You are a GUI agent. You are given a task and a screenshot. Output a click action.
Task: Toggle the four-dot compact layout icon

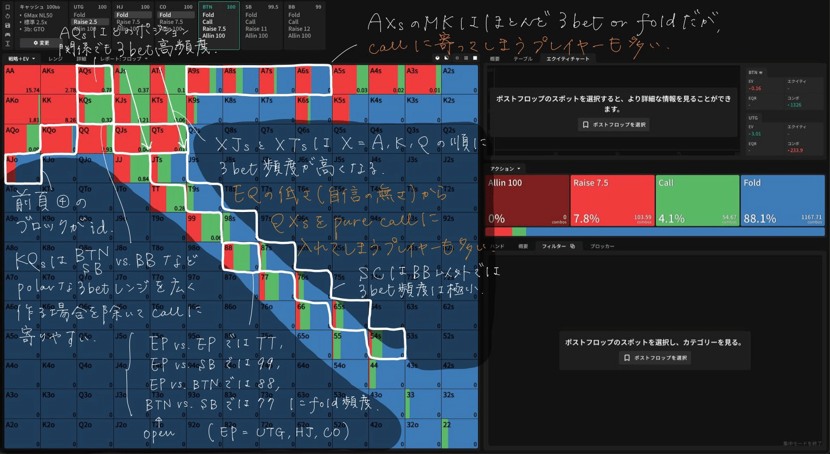(x=457, y=58)
